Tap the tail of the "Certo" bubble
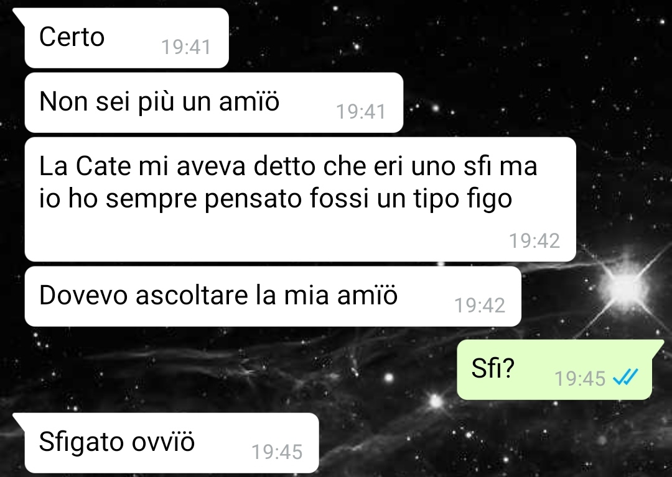 [21, 14]
